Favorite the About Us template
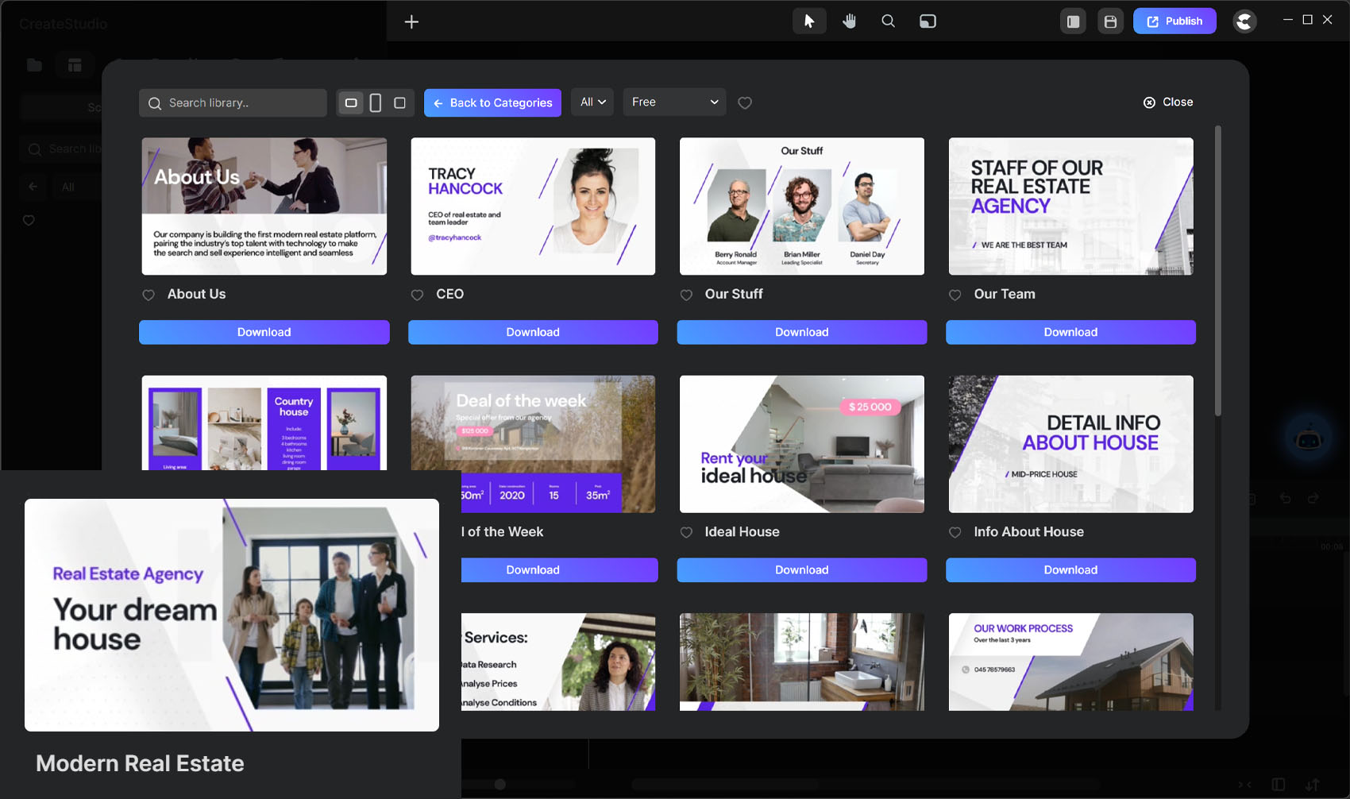 [x=148, y=295]
